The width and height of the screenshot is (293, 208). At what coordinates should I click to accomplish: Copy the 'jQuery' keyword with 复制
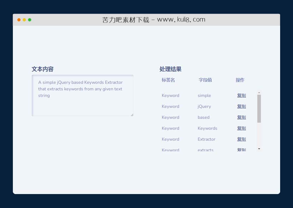[x=242, y=107]
